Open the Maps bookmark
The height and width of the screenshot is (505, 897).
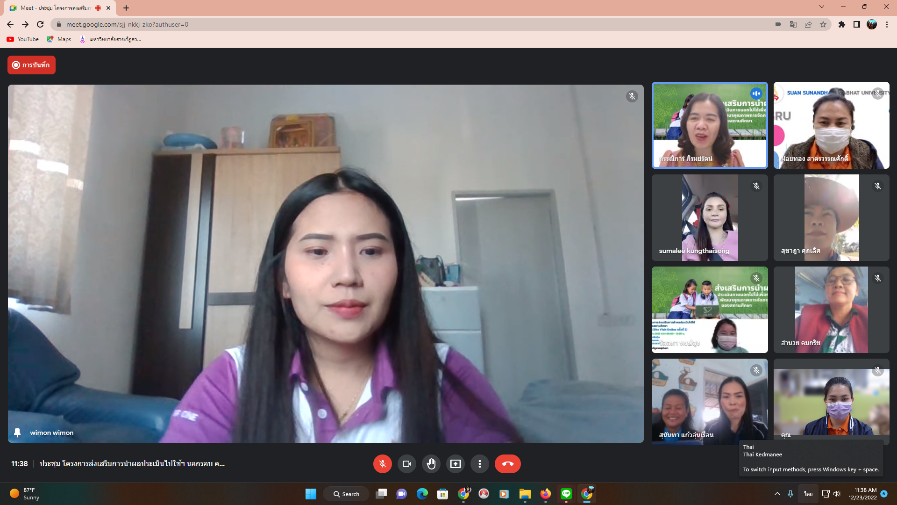pos(59,39)
